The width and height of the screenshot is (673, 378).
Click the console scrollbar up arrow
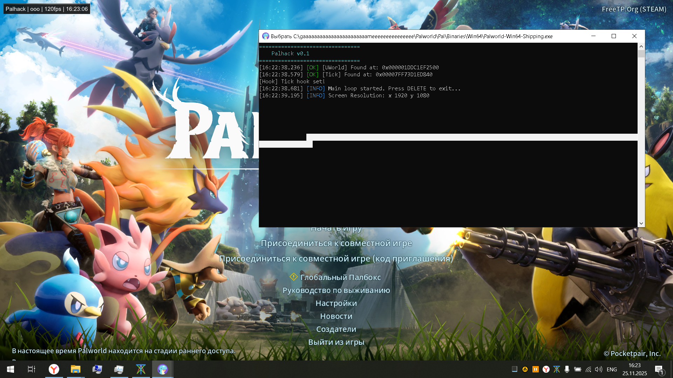click(x=641, y=47)
